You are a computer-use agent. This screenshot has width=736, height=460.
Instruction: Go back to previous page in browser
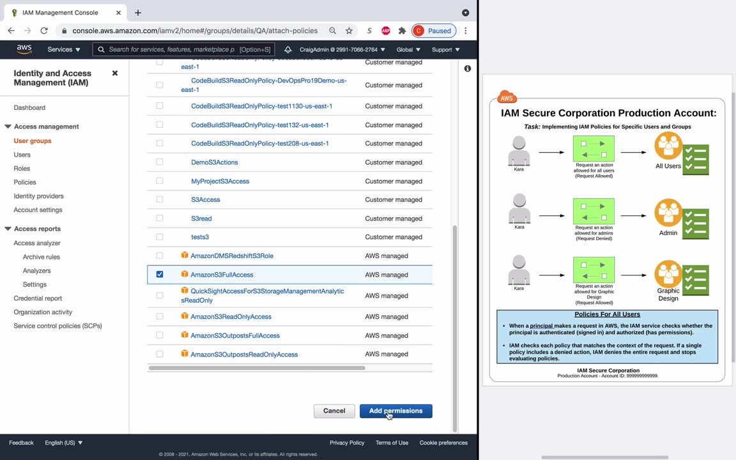tap(11, 31)
